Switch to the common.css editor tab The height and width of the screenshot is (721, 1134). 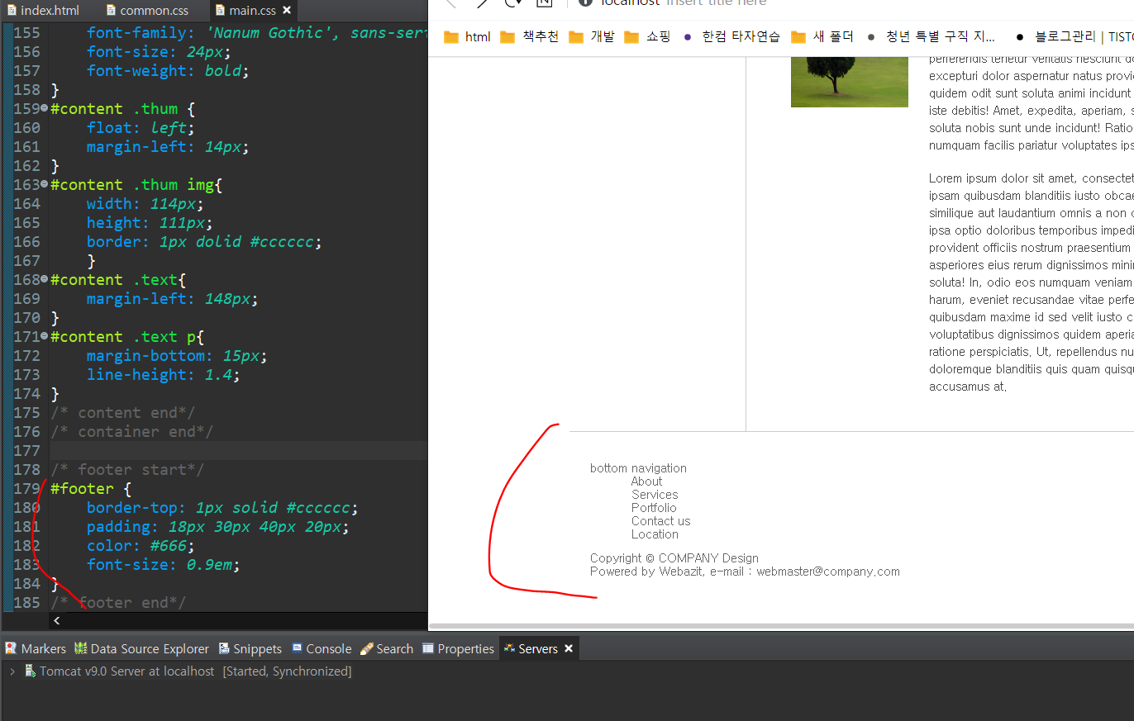click(146, 11)
